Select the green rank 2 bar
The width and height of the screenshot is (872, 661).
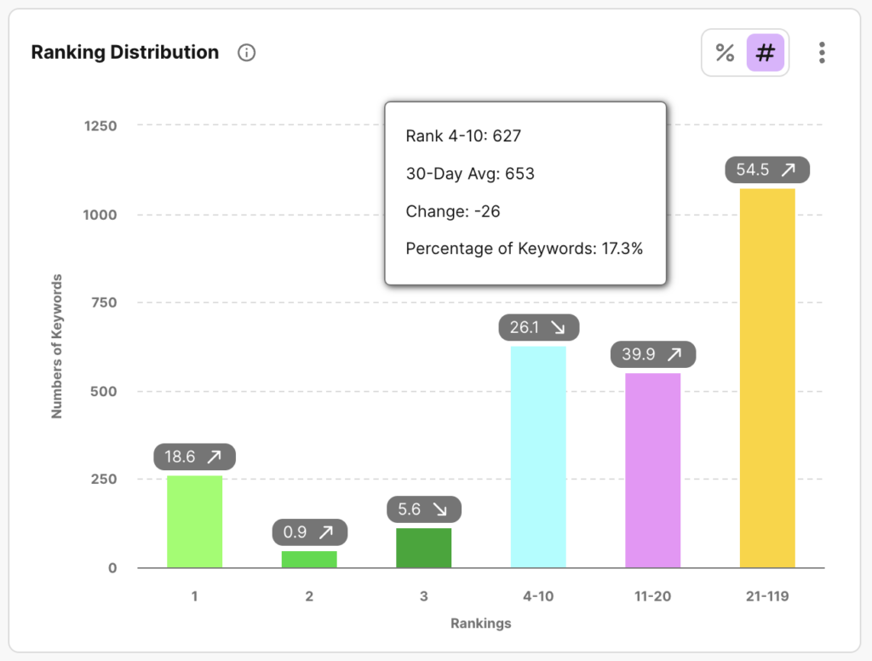(x=309, y=559)
